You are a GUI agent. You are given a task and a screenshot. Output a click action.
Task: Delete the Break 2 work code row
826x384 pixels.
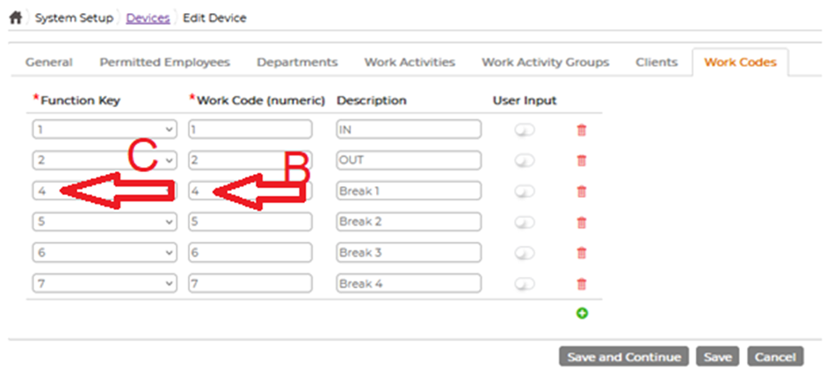[x=582, y=222]
